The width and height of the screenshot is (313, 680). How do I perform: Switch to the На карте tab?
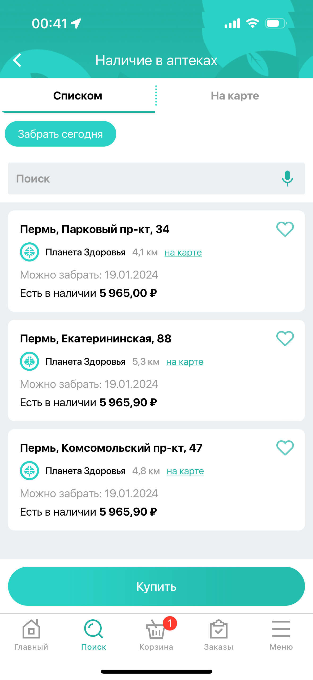pos(235,96)
